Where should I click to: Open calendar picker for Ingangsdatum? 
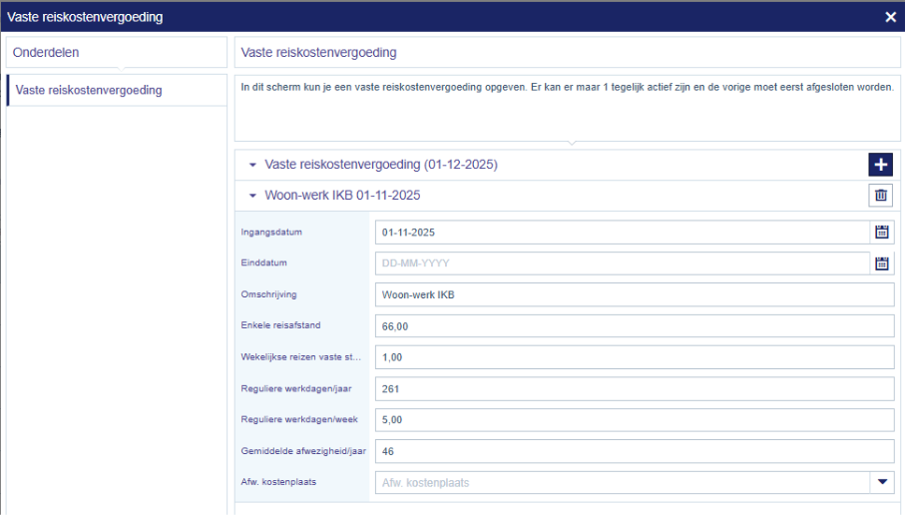[882, 233]
